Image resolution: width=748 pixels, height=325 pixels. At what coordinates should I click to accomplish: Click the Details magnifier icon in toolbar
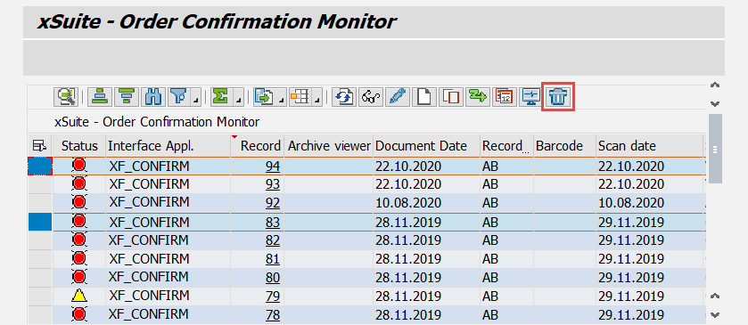(66, 97)
